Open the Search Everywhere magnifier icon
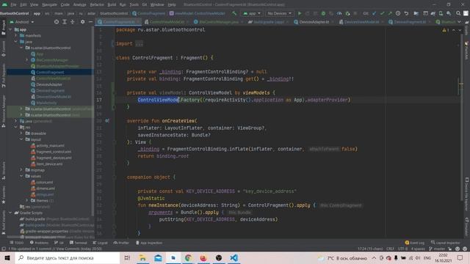 coord(458,13)
